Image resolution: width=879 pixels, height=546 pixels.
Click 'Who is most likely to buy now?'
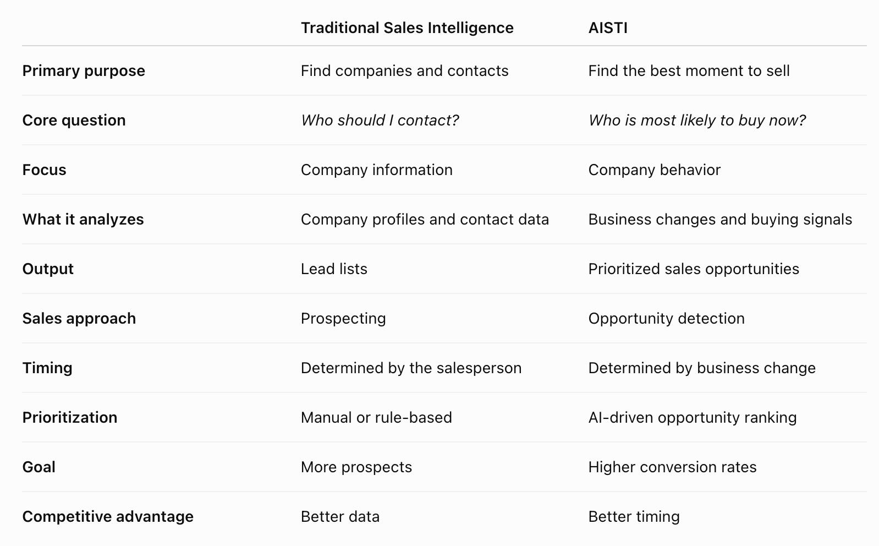point(697,121)
